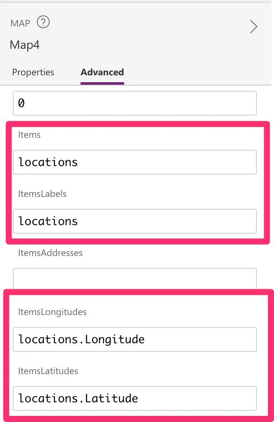Click the help question mark icon
This screenshot has height=422, width=274.
click(43, 22)
